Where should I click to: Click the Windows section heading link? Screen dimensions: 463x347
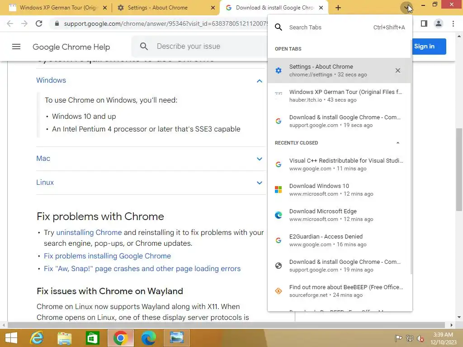click(51, 80)
